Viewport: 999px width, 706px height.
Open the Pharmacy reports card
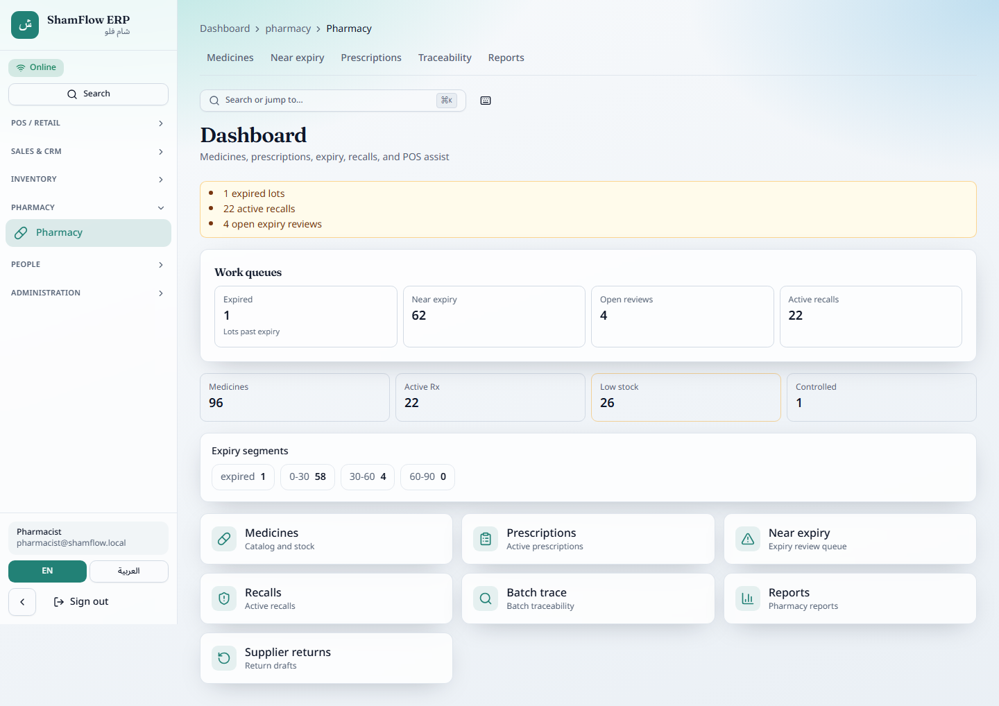click(x=850, y=599)
